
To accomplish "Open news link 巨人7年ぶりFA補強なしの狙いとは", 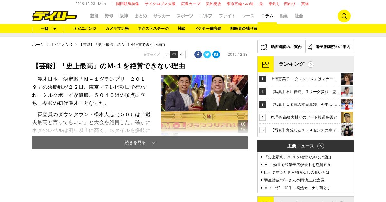I will 297,173.
